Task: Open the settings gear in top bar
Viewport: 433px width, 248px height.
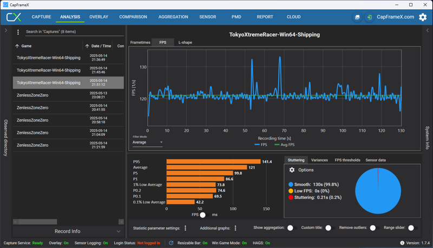Action: pos(423,17)
